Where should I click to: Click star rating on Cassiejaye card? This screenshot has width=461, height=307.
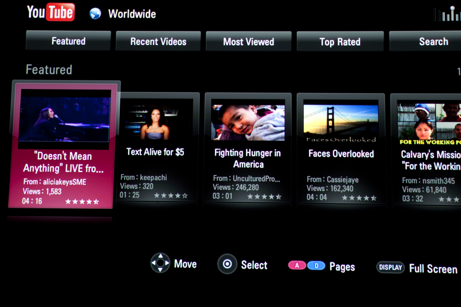pos(359,198)
